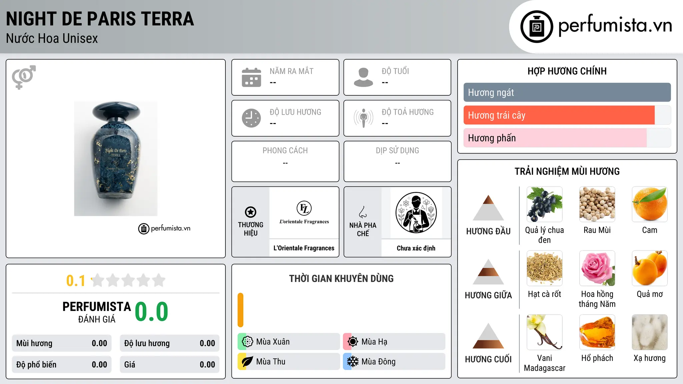Click the L'orientale Fragrances brand logo
This screenshot has width=683, height=384.
(304, 213)
